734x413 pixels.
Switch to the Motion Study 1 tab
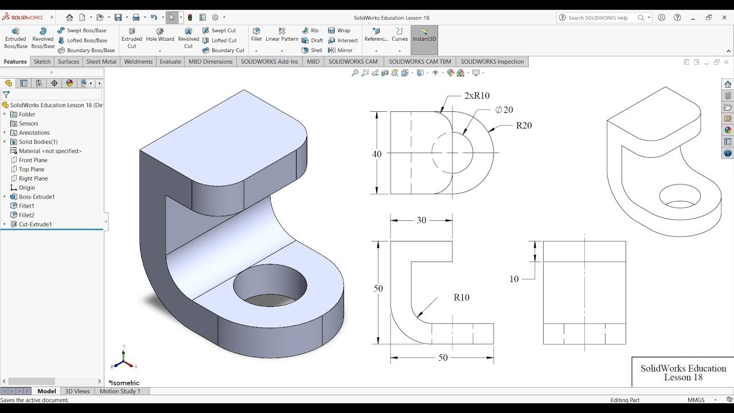click(x=120, y=391)
